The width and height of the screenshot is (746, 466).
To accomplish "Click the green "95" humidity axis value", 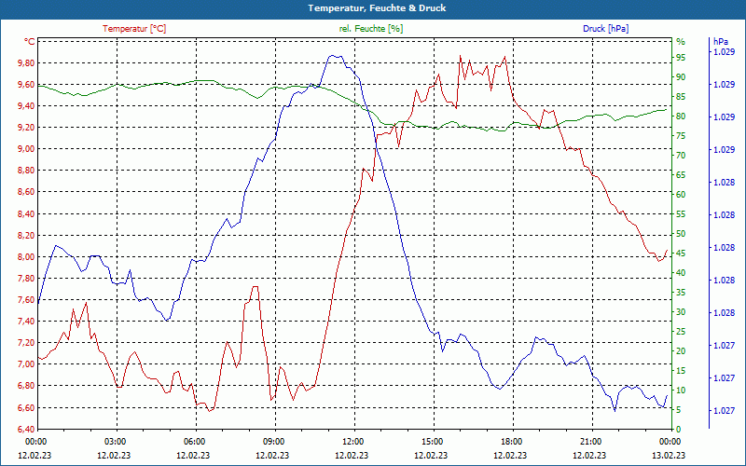I will click(x=681, y=58).
